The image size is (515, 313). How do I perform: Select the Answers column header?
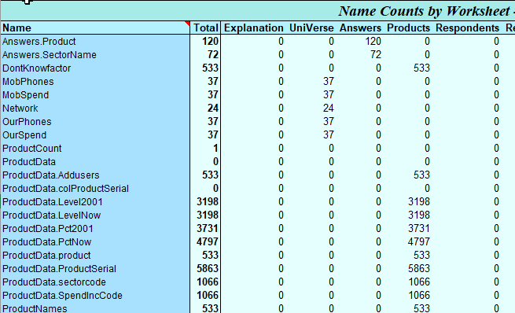[360, 28]
